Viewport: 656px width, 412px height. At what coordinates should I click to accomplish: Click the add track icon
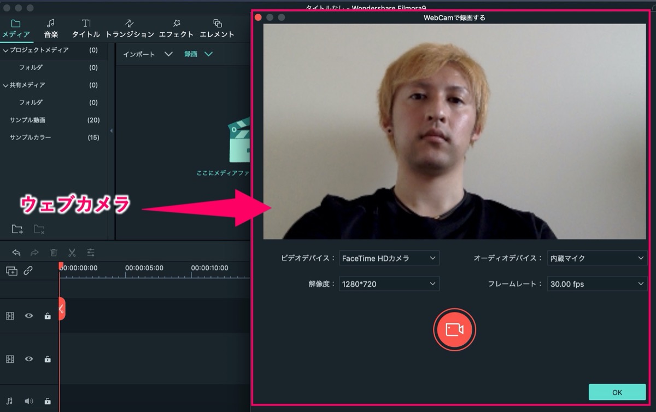11,270
